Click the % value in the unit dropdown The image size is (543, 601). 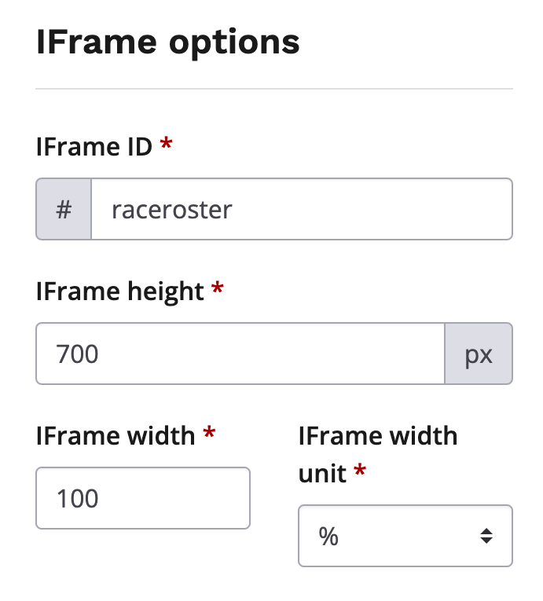pyautogui.click(x=328, y=536)
